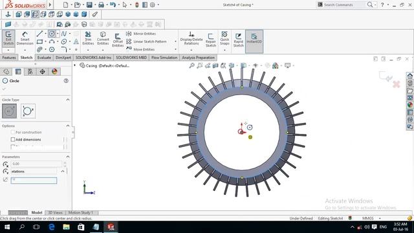Viewport: 414px width, 233px height.
Task: Open the Open-file dropdown arrow
Action: 83,5
